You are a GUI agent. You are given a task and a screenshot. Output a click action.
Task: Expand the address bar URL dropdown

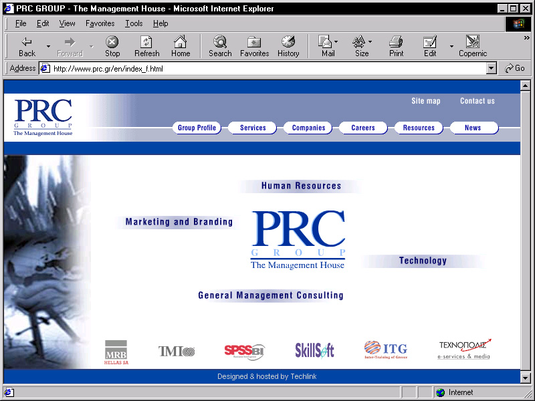point(491,69)
